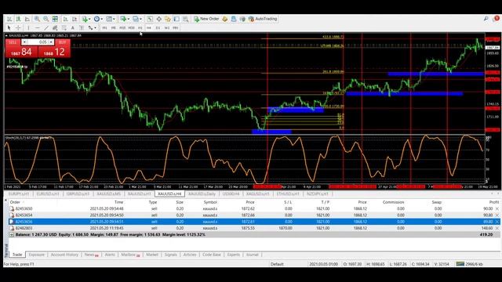Select the Fibonacci retracement tool
Image resolution: width=502 pixels, height=282 pixels.
(64, 28)
